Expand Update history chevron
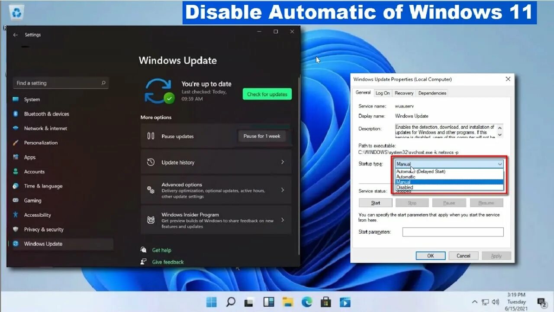 283,162
